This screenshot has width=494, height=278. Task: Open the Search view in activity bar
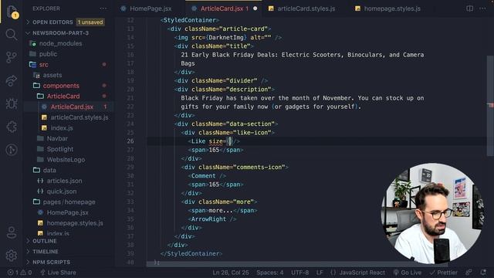point(12,34)
